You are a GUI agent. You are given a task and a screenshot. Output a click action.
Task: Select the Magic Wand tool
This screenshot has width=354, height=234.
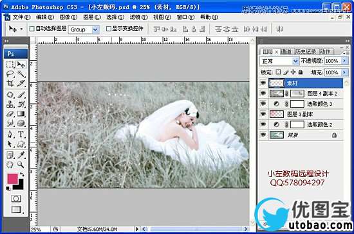coord(21,74)
